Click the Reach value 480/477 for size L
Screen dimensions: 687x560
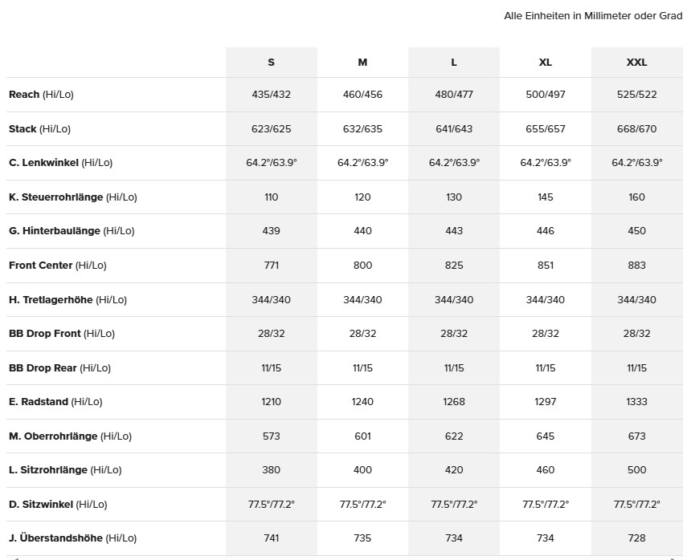pos(454,95)
